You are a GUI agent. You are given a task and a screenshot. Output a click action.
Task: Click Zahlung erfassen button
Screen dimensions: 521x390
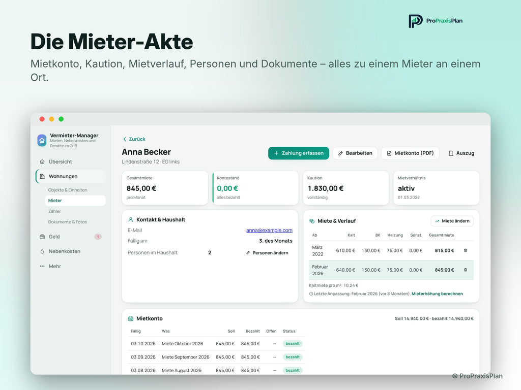point(298,153)
